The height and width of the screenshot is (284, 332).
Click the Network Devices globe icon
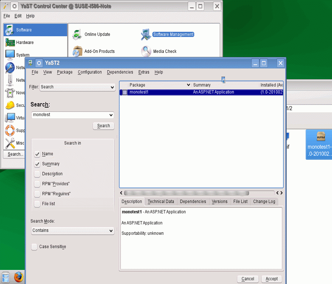pyautogui.click(x=10, y=68)
